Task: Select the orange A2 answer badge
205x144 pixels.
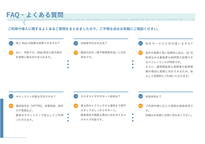Action: pyautogui.click(x=75, y=52)
